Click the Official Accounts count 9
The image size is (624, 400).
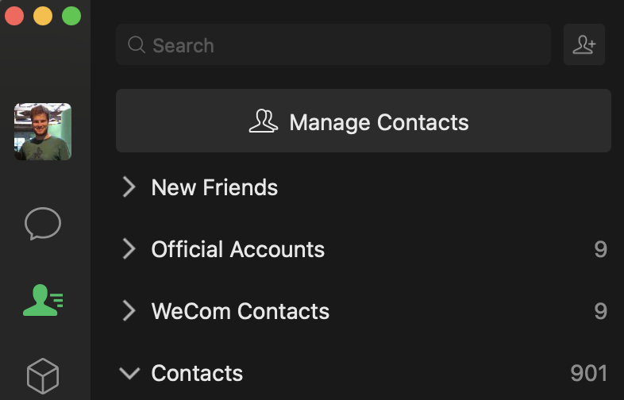click(600, 249)
